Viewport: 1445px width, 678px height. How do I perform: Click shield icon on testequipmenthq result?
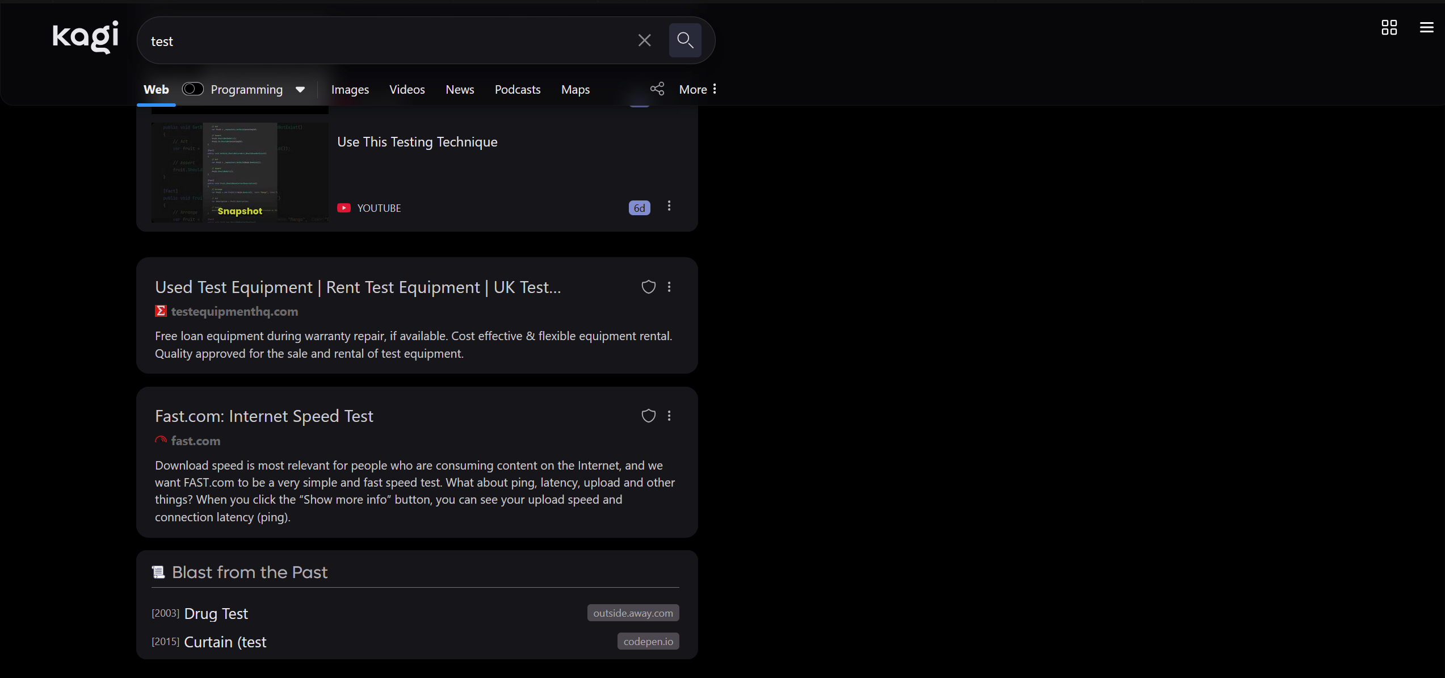tap(648, 287)
